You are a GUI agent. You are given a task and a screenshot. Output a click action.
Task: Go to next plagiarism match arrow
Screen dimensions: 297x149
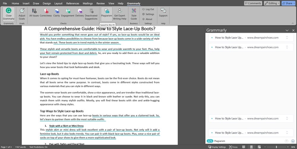click(x=293, y=141)
